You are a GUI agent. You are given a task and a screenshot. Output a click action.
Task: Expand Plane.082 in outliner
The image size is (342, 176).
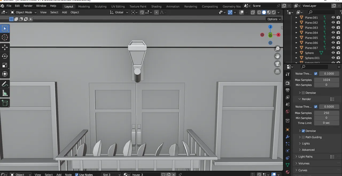pyautogui.click(x=296, y=23)
